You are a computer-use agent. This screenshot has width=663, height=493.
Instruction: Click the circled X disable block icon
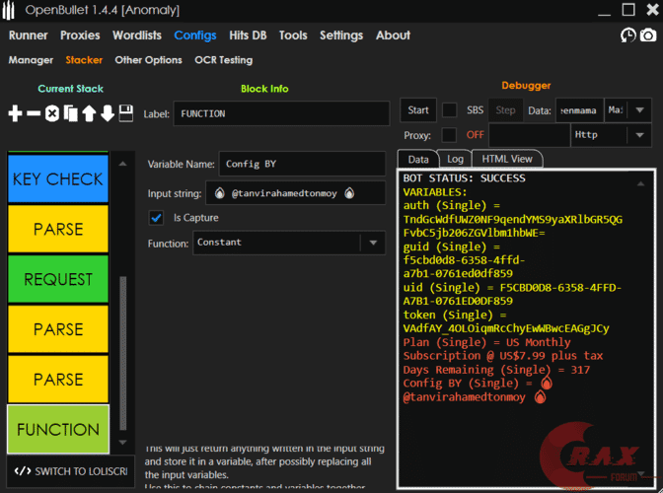52,113
